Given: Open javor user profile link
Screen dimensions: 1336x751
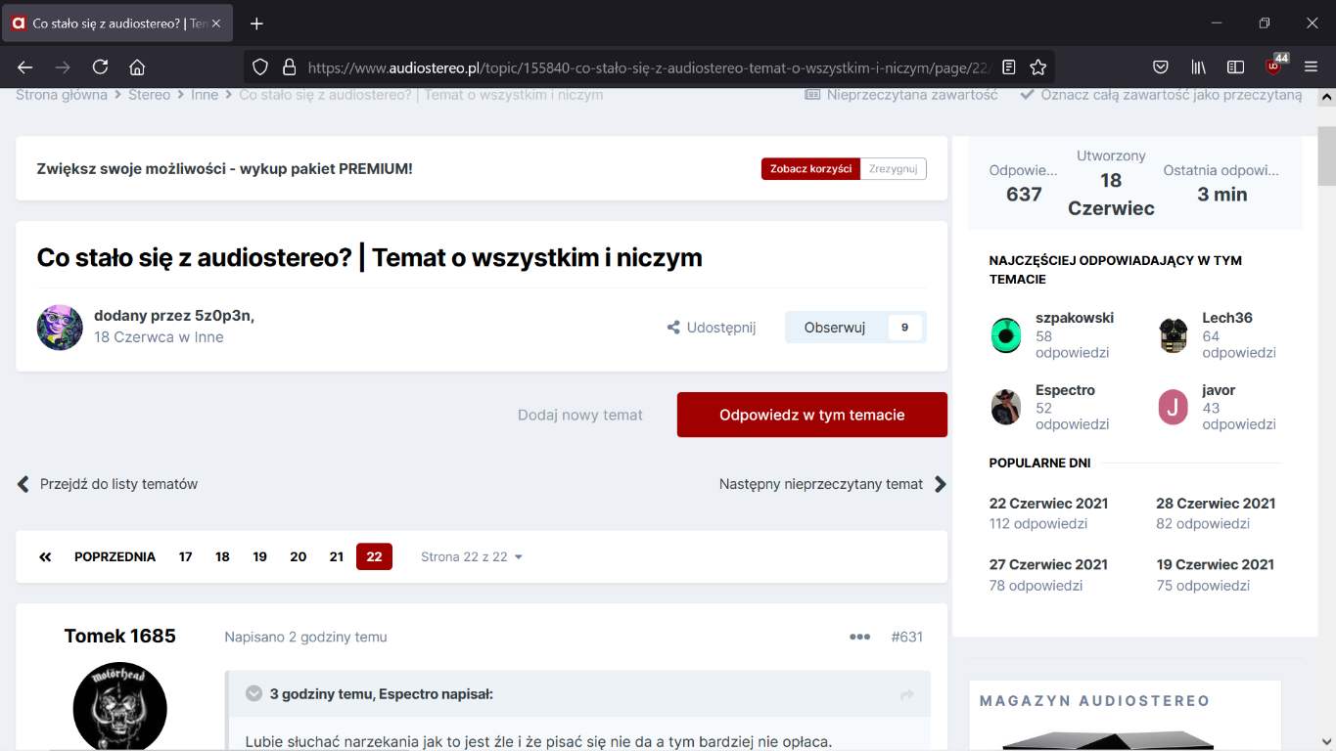Looking at the screenshot, I should [x=1219, y=390].
